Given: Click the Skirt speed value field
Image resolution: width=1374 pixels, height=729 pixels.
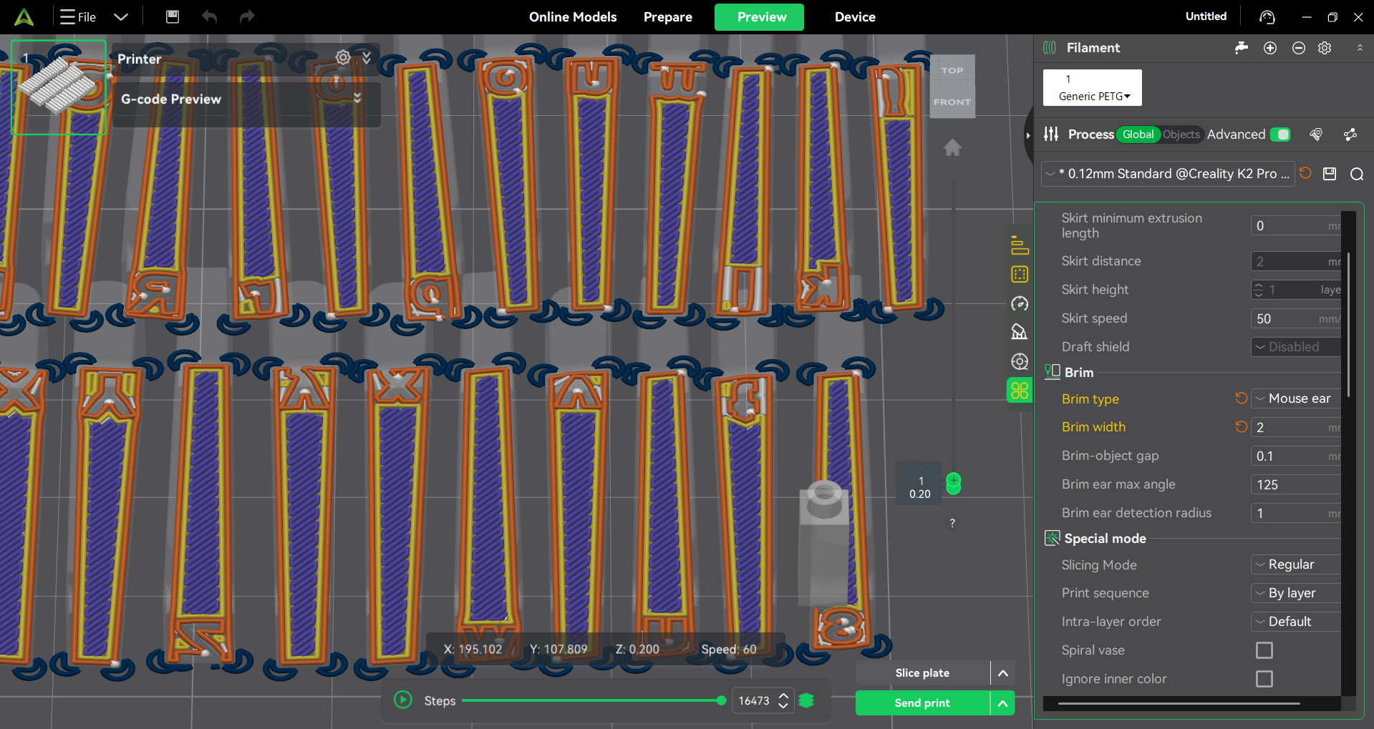Looking at the screenshot, I should pyautogui.click(x=1296, y=318).
